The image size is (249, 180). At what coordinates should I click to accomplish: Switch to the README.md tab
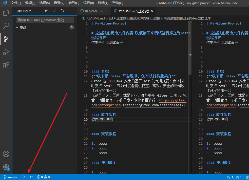tap(94, 11)
